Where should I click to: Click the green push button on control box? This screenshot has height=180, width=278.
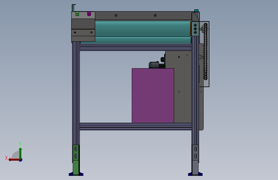[77, 14]
